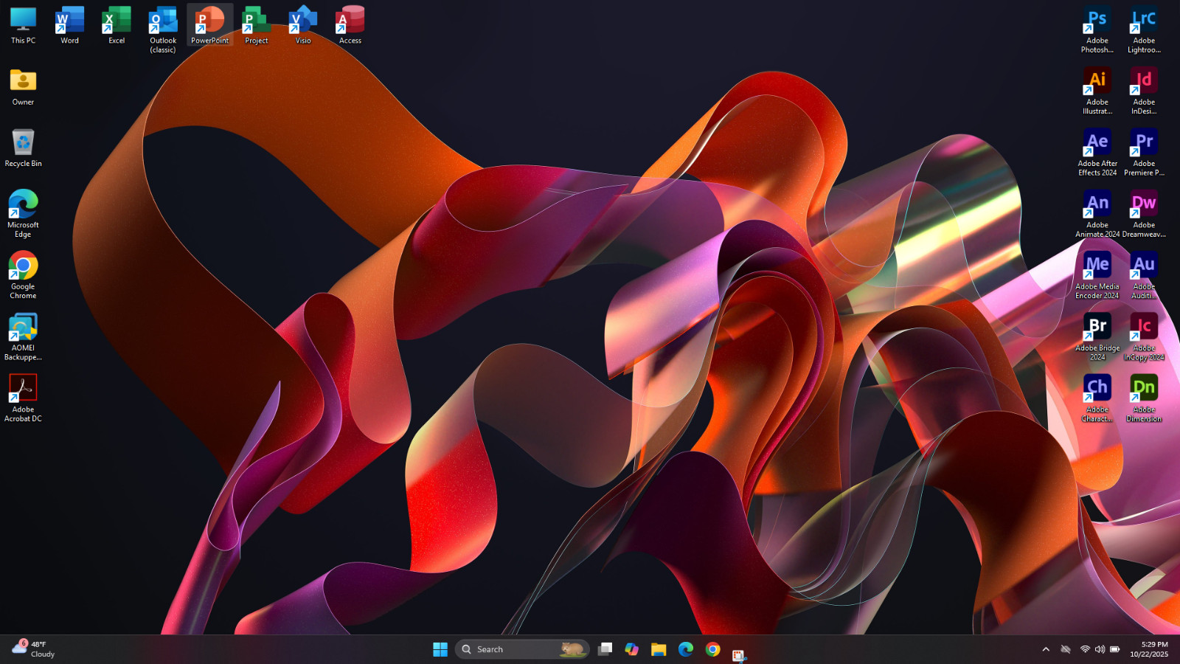Select the Owner folder icon
1180x664 pixels.
point(23,86)
